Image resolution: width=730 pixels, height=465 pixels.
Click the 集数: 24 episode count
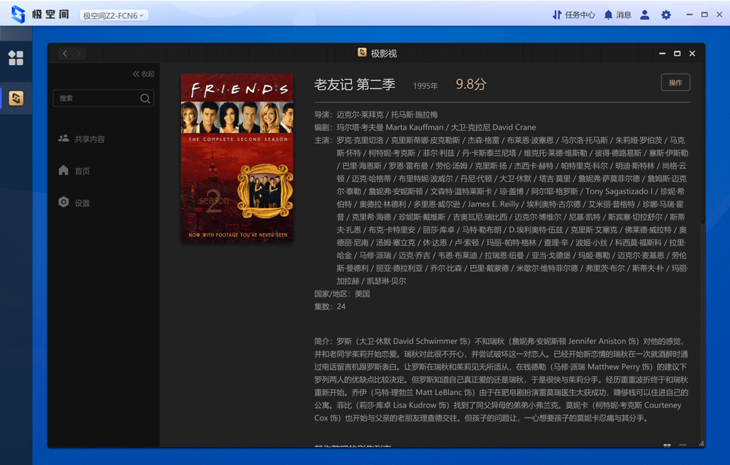click(x=330, y=307)
